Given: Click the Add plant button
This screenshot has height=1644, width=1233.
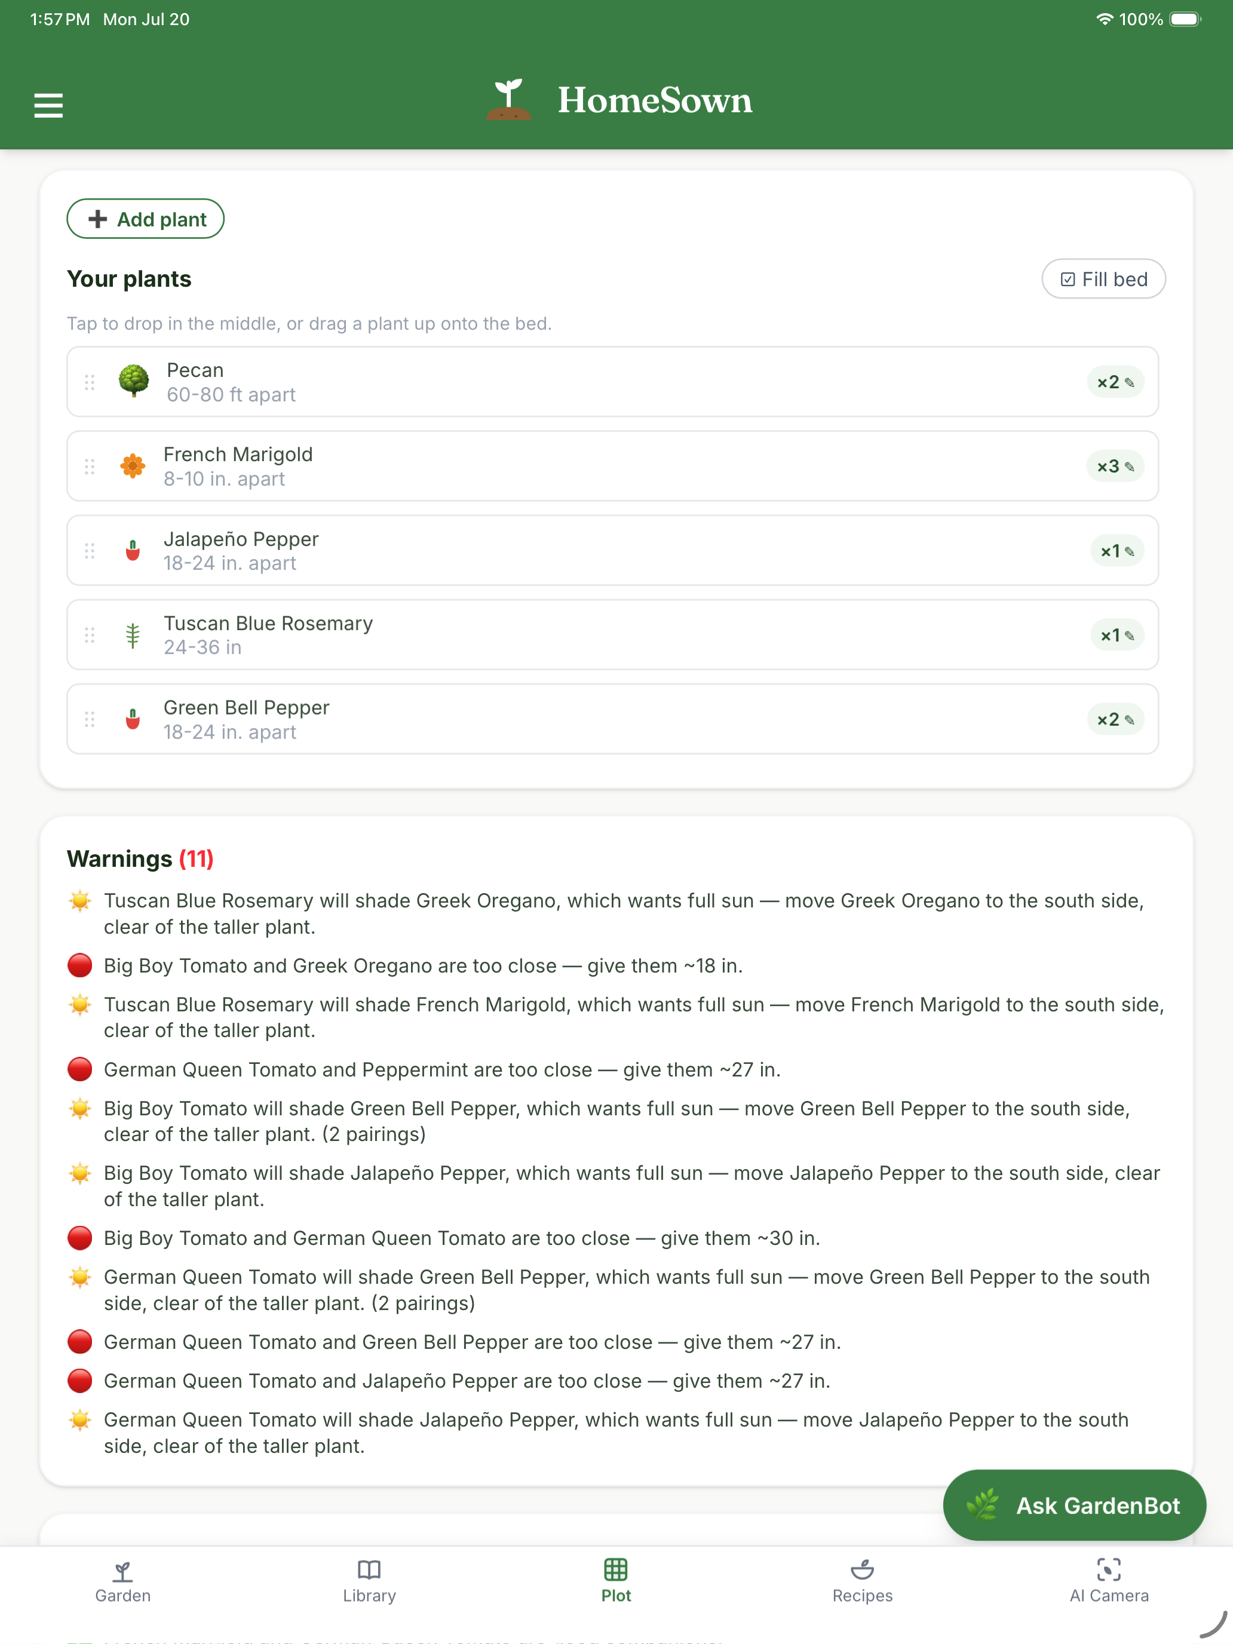Looking at the screenshot, I should (146, 219).
